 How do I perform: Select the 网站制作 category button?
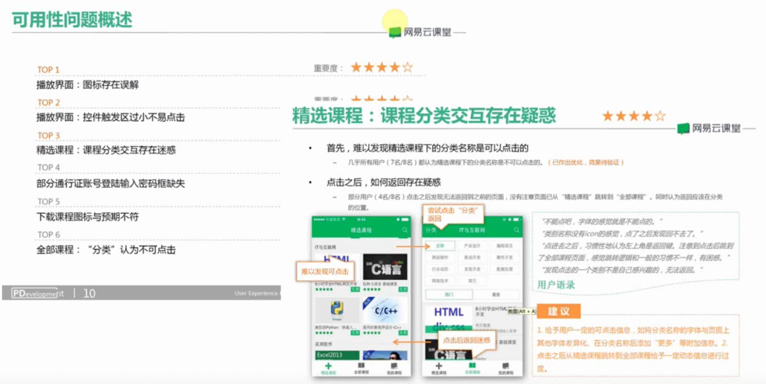point(440,258)
